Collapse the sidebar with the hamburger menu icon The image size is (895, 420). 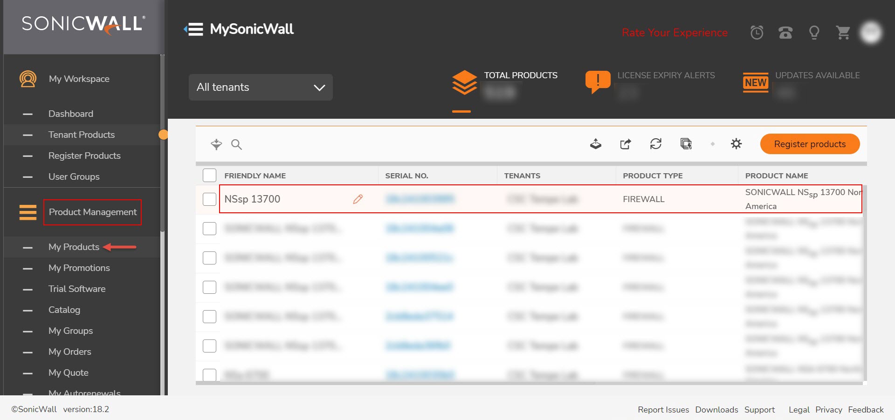(x=193, y=29)
